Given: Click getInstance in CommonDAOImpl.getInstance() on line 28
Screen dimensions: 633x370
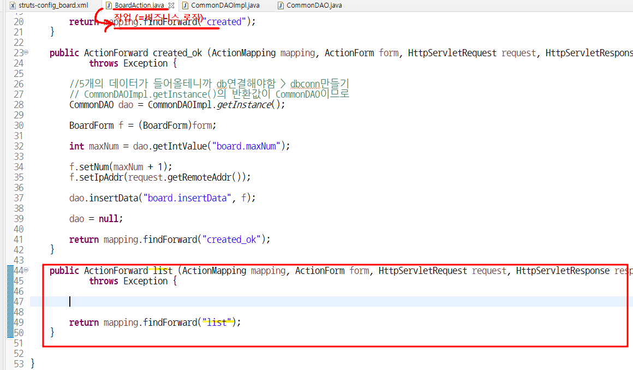Looking at the screenshot, I should pos(244,105).
